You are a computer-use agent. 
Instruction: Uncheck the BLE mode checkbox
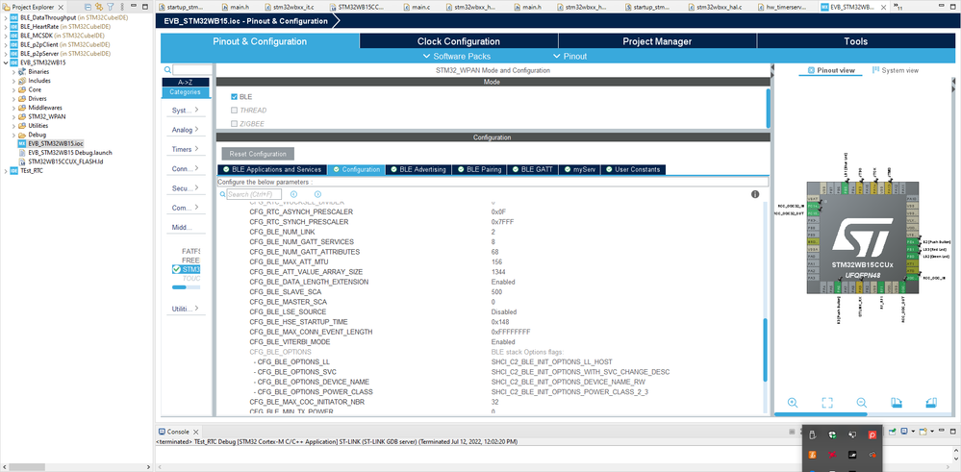(x=234, y=97)
